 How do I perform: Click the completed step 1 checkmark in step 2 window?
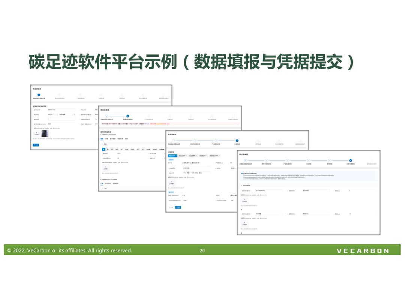106,116
